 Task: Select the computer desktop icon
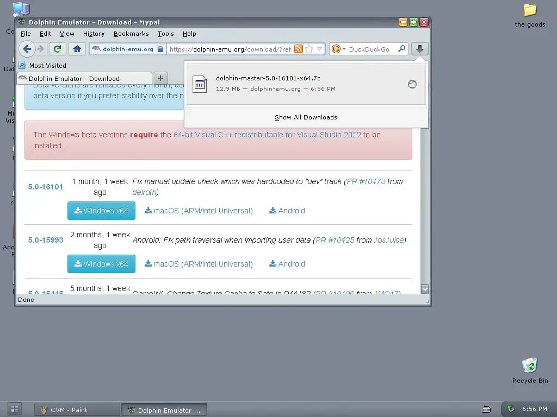pos(21,9)
